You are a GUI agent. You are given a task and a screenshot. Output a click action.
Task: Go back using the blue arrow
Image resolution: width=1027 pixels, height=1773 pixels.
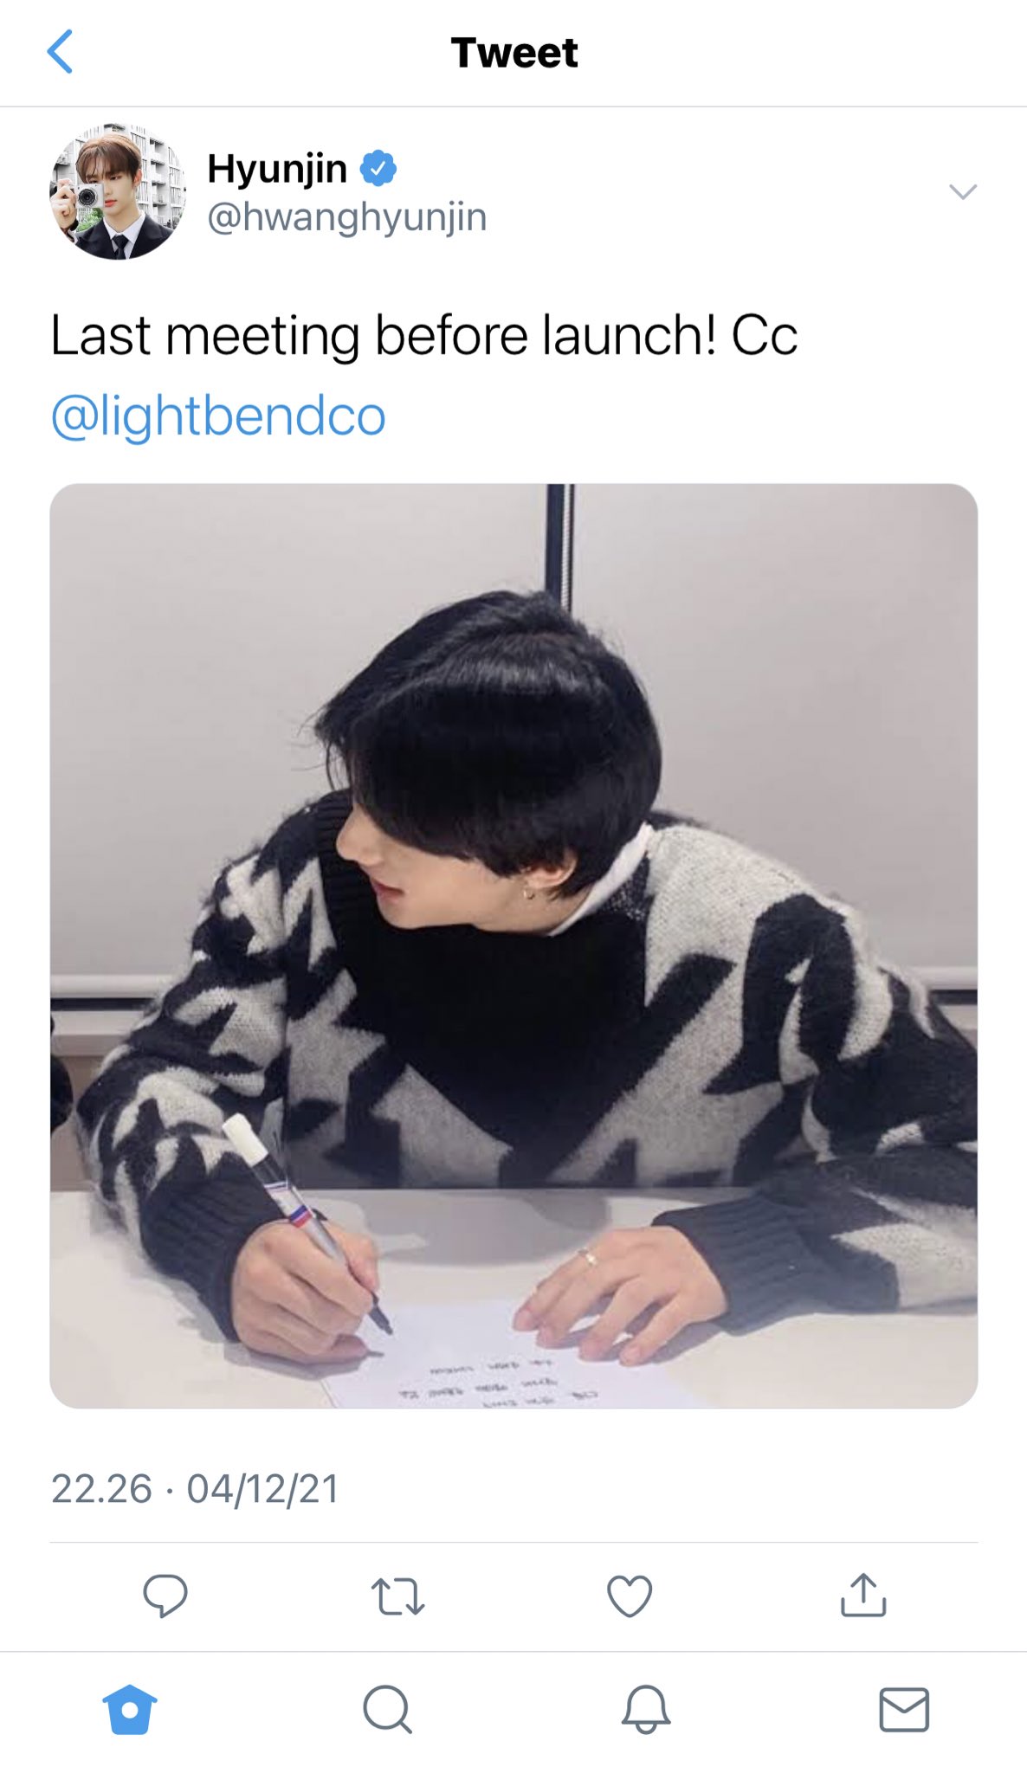pyautogui.click(x=60, y=52)
